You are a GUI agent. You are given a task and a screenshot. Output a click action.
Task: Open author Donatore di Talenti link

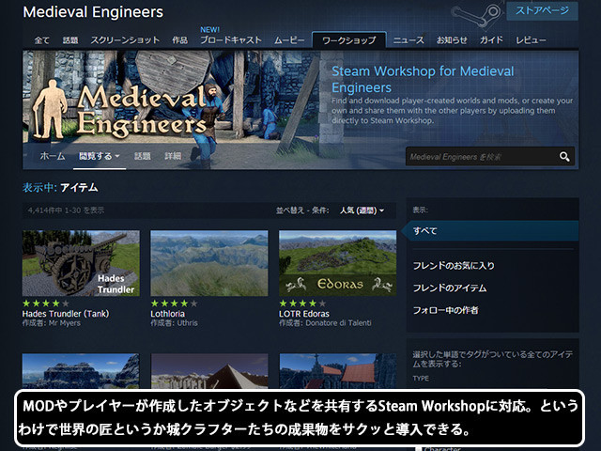338,323
